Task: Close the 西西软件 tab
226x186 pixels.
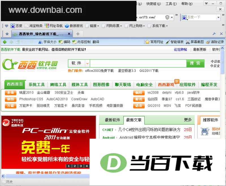Action: [x=69, y=34]
